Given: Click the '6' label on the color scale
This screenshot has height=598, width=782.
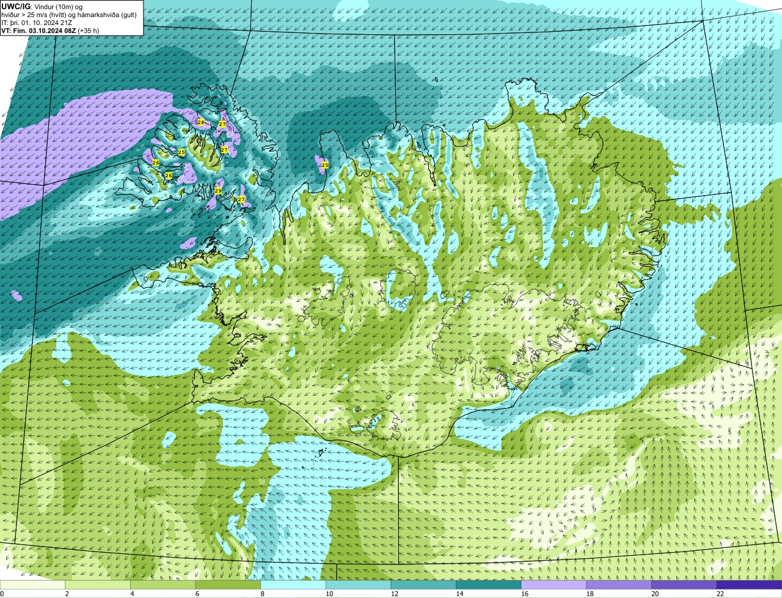Looking at the screenshot, I should [x=197, y=594].
